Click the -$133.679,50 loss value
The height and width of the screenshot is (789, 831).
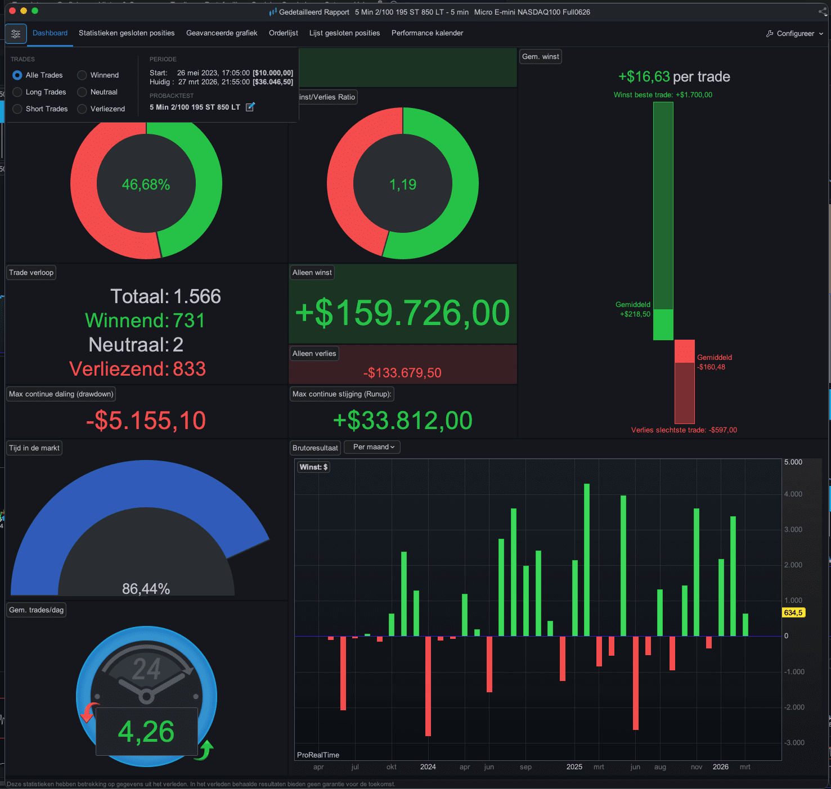click(x=402, y=373)
